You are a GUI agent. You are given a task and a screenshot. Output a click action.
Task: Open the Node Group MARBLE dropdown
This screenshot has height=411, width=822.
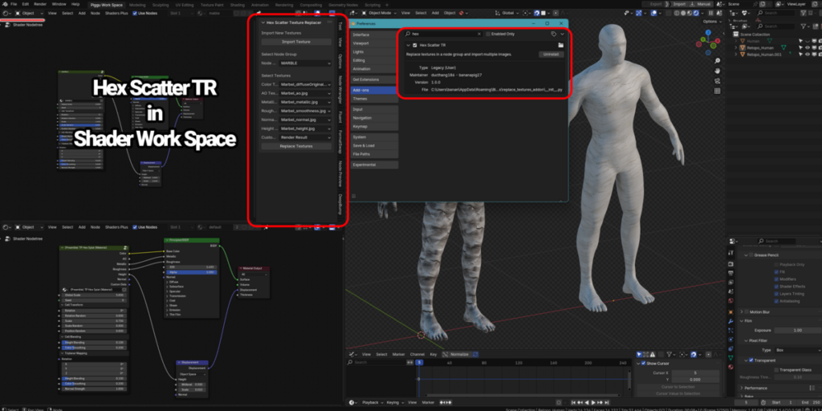point(305,63)
